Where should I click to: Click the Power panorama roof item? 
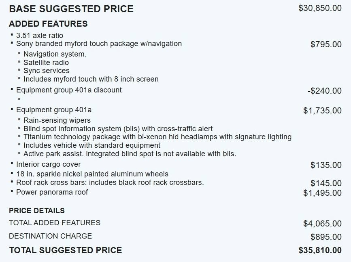(52, 192)
